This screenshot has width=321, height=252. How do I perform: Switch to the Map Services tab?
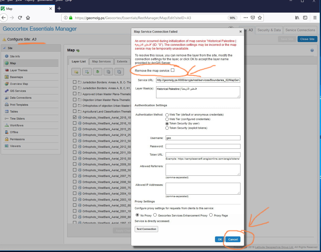(101, 61)
